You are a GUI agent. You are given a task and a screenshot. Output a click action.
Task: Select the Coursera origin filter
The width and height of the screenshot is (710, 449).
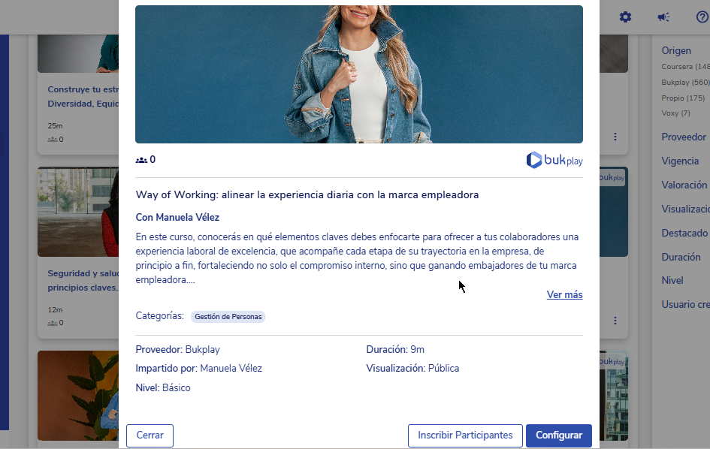685,67
